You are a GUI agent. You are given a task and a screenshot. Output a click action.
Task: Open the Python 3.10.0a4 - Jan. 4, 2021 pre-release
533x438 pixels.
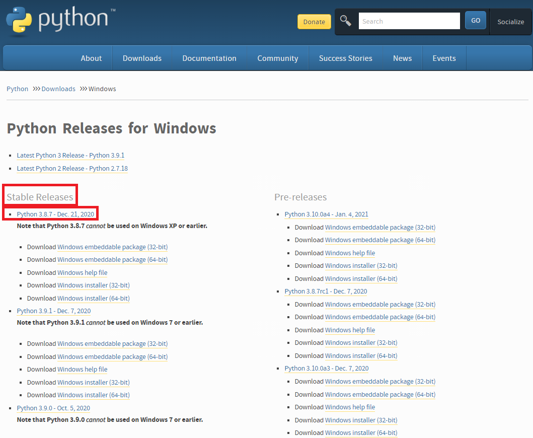click(326, 214)
